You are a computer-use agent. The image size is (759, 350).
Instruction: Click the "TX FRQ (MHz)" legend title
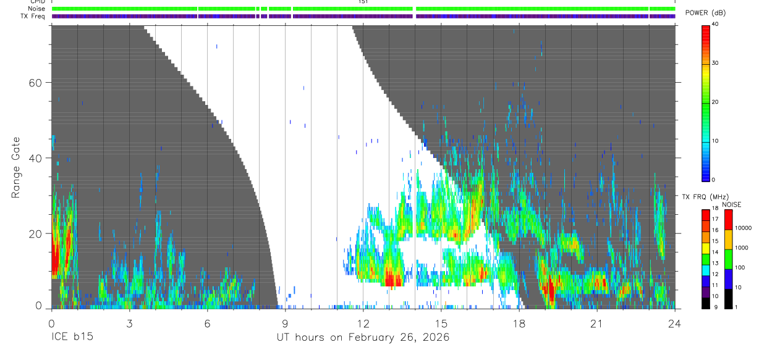tap(705, 197)
